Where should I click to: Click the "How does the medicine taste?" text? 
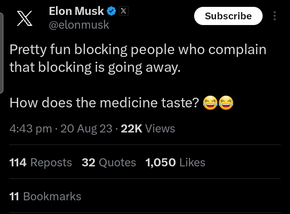coord(104,103)
